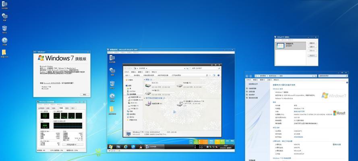Switch to the Users tab in Task Manager
This screenshot has height=161, width=358.
(73, 108)
